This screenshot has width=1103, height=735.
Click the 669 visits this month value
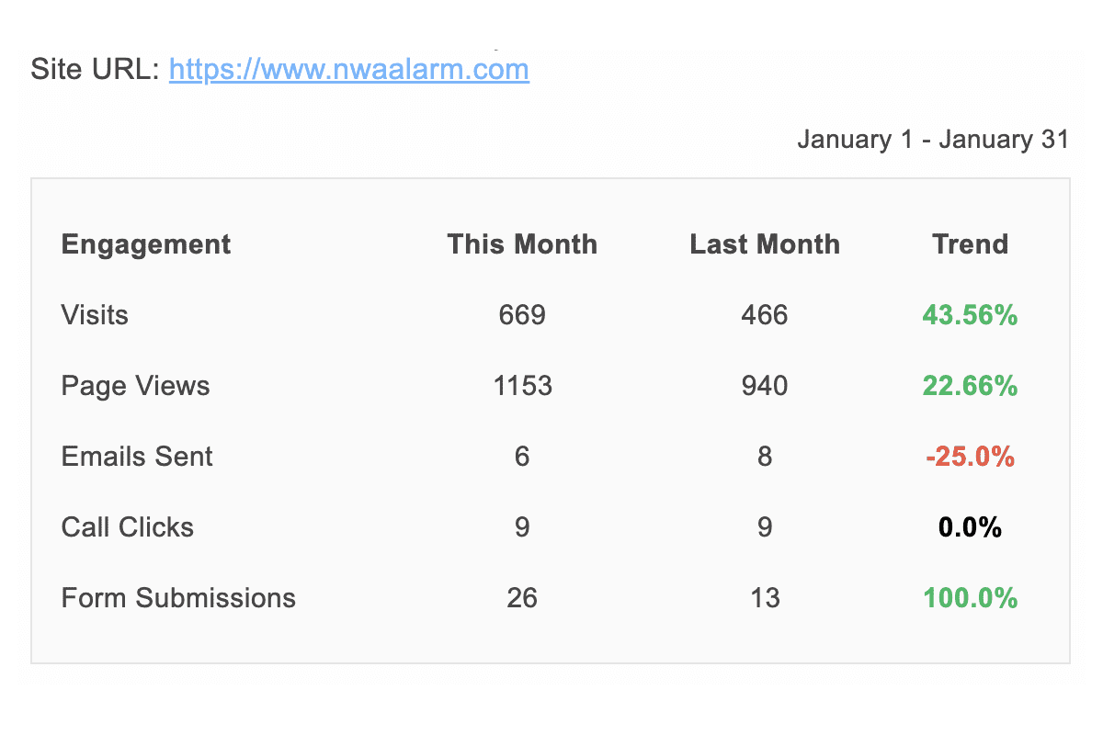522,315
